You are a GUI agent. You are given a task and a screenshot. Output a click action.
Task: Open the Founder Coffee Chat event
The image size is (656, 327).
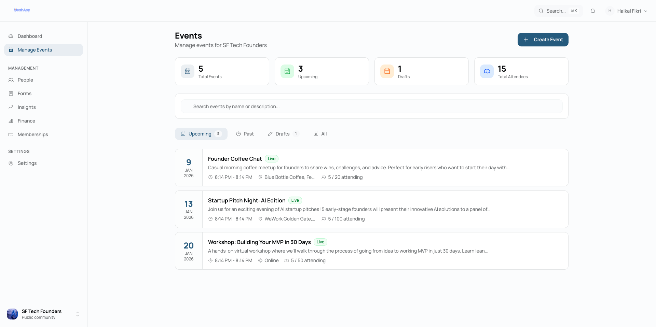point(235,159)
